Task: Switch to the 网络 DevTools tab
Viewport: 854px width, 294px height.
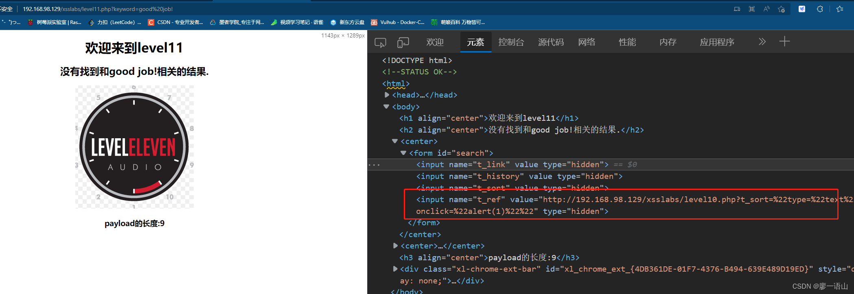Action: (x=587, y=42)
